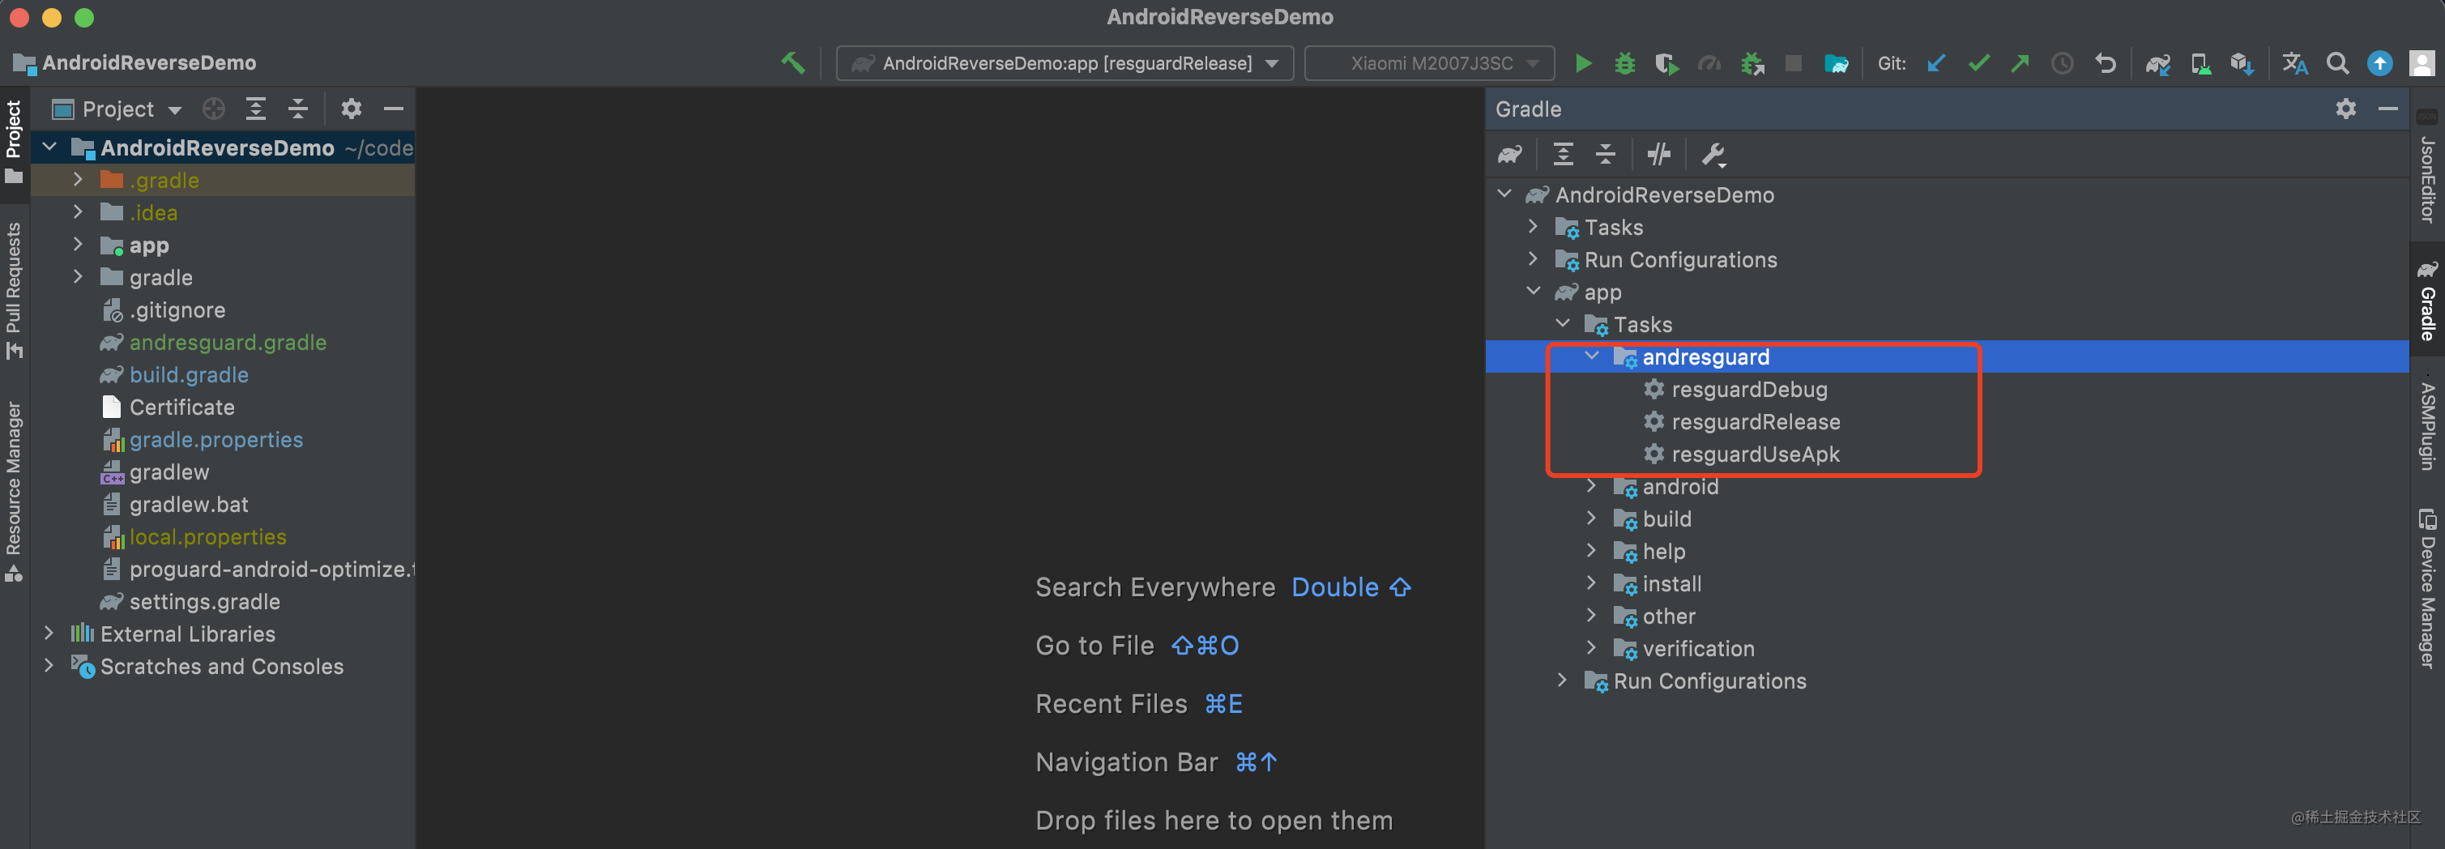Collapse all in Project panel toolbar
2445x849 pixels.
(298, 109)
